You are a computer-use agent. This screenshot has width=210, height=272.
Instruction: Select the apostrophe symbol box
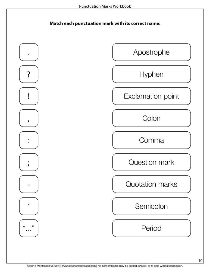29,206
